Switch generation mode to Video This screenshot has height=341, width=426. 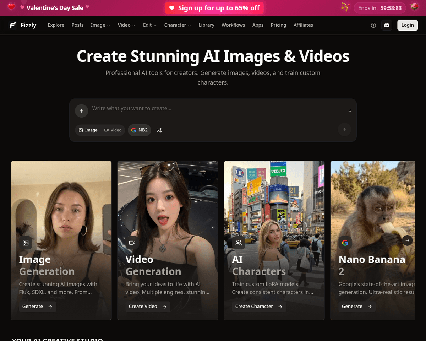[x=113, y=130]
